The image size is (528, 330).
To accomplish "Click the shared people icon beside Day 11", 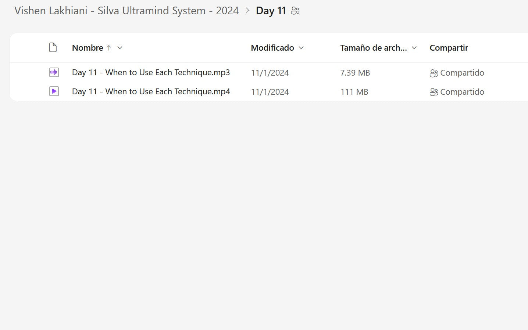I will point(295,11).
